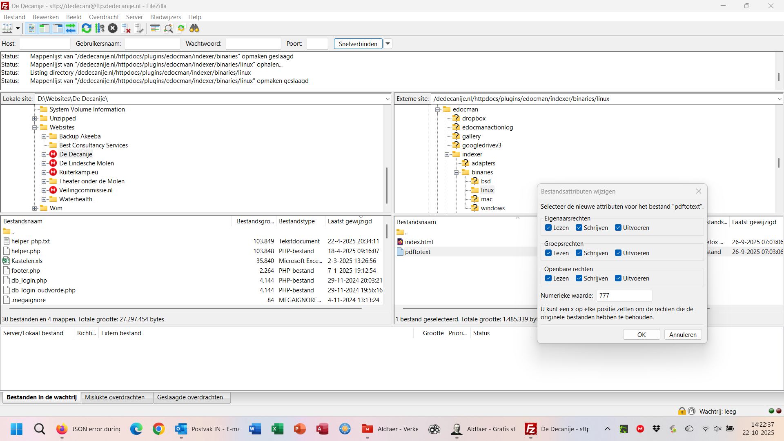
Task: Collapse the indexer remote folder
Action: tap(447, 154)
